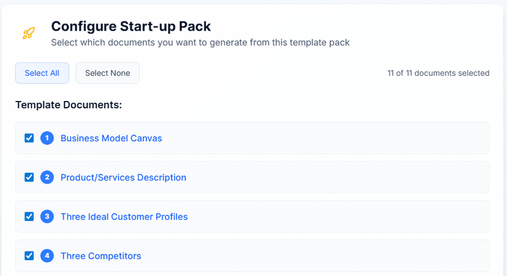Toggle the Three Ideal Customer Profiles checkbox
This screenshot has height=276, width=507.
click(x=29, y=216)
